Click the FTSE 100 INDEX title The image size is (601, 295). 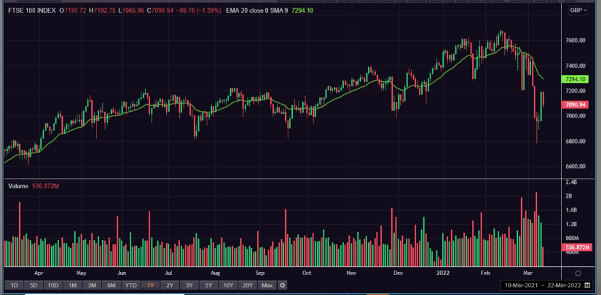pos(31,11)
